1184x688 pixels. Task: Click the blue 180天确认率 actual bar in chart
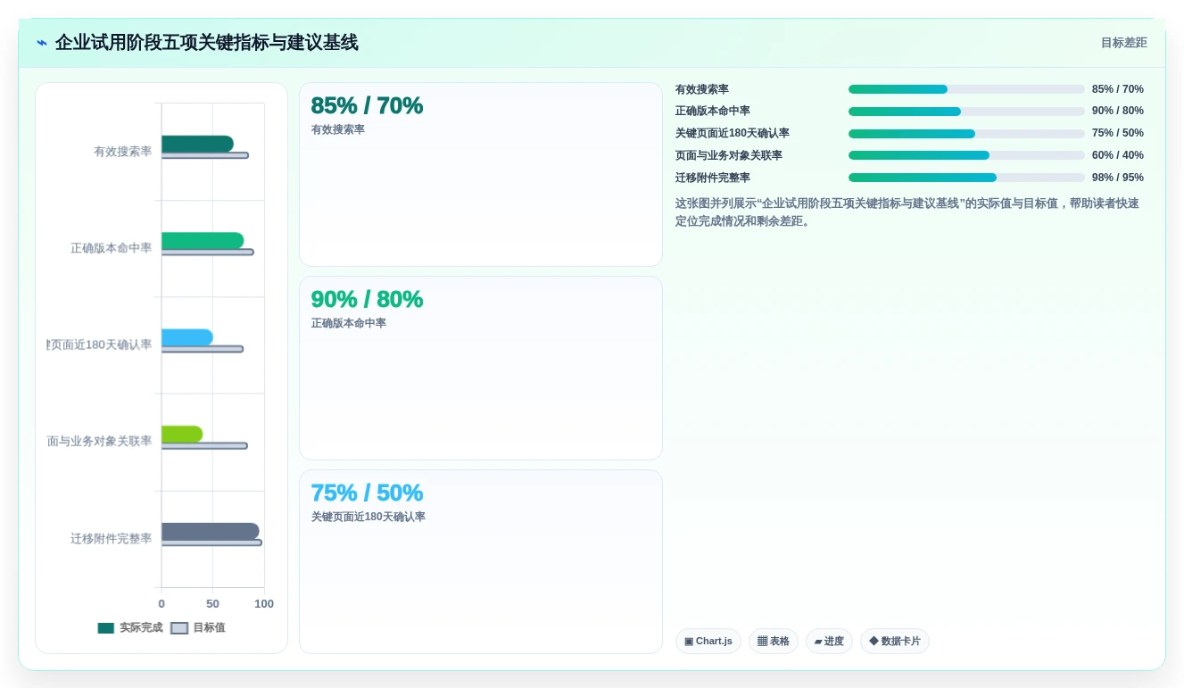click(187, 337)
